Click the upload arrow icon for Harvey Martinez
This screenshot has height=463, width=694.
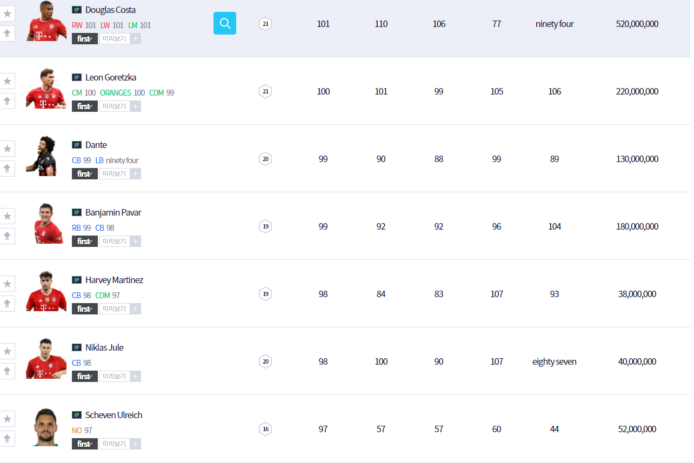pyautogui.click(x=7, y=304)
